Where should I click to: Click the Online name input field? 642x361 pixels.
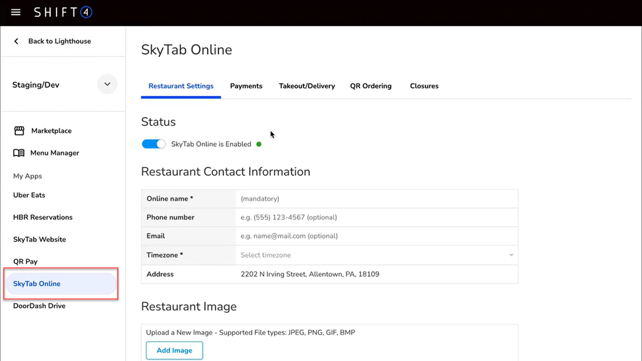pyautogui.click(x=376, y=199)
